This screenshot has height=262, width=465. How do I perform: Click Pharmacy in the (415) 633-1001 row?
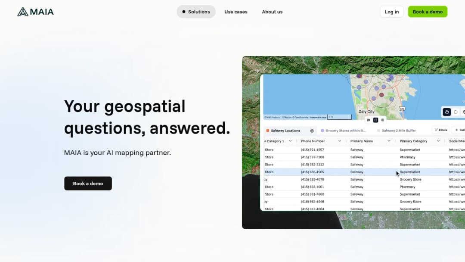tap(407, 187)
